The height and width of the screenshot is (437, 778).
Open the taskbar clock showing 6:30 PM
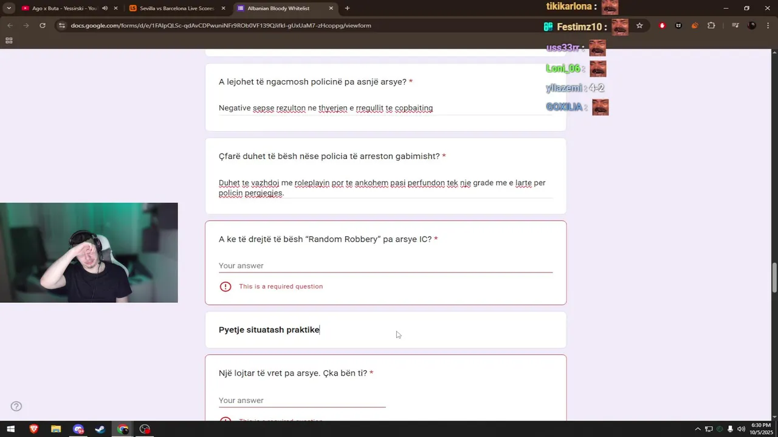click(761, 429)
